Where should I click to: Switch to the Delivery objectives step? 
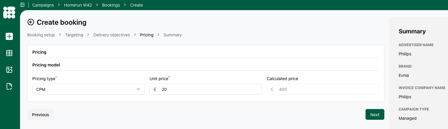[x=112, y=35]
